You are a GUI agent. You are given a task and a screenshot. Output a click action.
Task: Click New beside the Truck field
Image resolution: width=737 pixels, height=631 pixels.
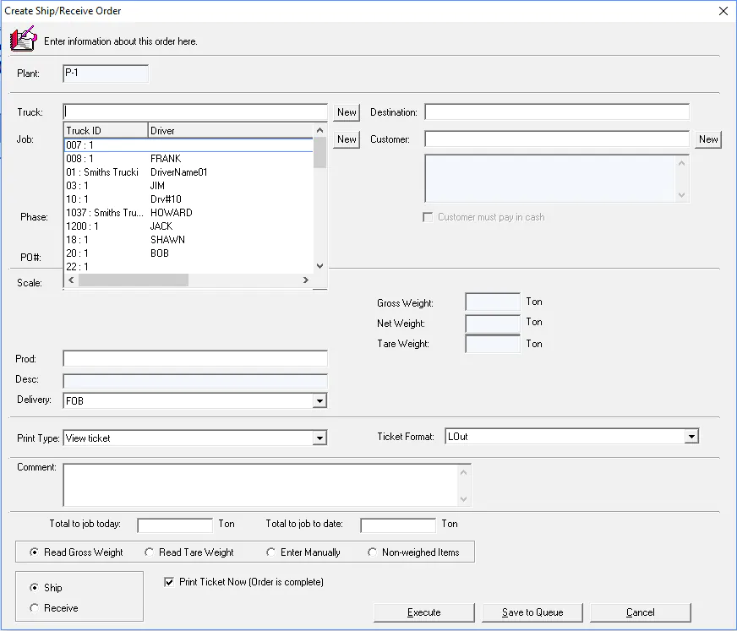[346, 112]
